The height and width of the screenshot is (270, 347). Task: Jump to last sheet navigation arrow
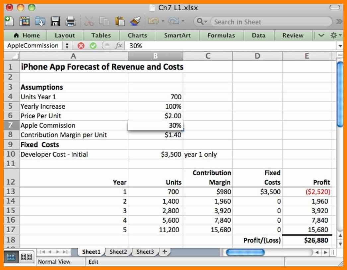65,252
